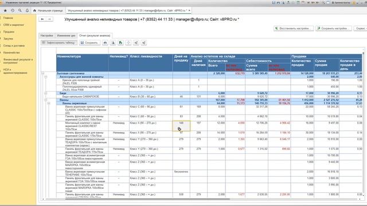Select the Сумма продаж column header
The image size is (367, 206).
[x=326, y=65]
